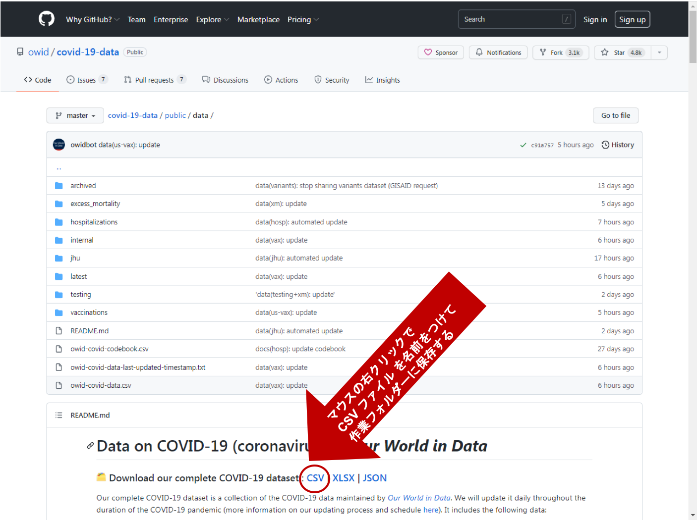Click the CSV download link
Screen dimensions: 697x520
315,478
